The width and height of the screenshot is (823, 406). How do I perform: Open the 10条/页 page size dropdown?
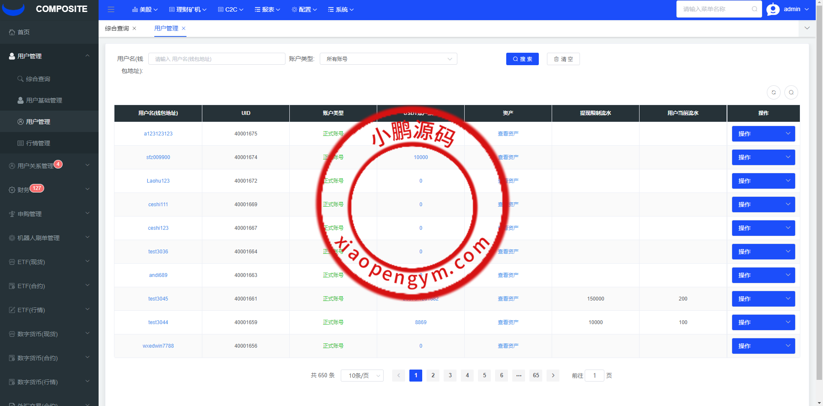coord(362,376)
